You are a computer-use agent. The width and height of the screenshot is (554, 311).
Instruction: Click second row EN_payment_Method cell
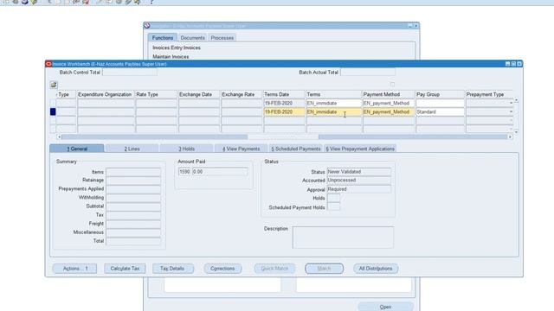click(x=389, y=111)
